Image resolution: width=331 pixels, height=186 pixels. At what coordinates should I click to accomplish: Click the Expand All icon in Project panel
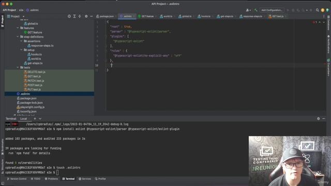pyautogui.click(x=74, y=16)
